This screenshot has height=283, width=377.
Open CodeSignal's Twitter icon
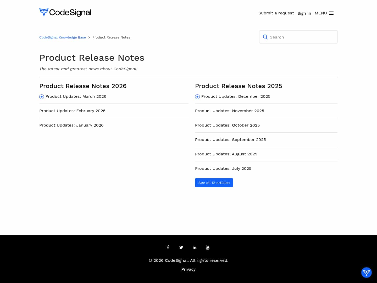tap(181, 247)
